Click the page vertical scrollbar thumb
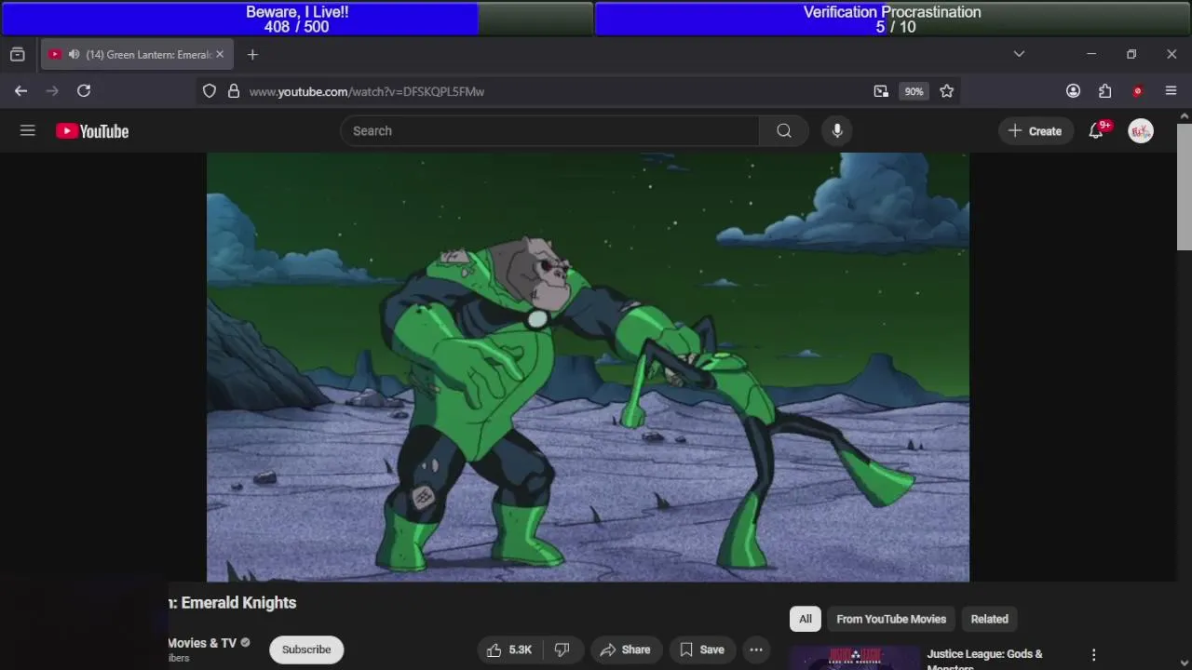 coord(1185,186)
